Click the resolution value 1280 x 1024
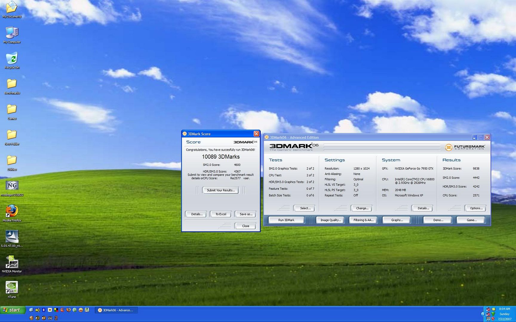516x322 pixels. click(x=361, y=169)
